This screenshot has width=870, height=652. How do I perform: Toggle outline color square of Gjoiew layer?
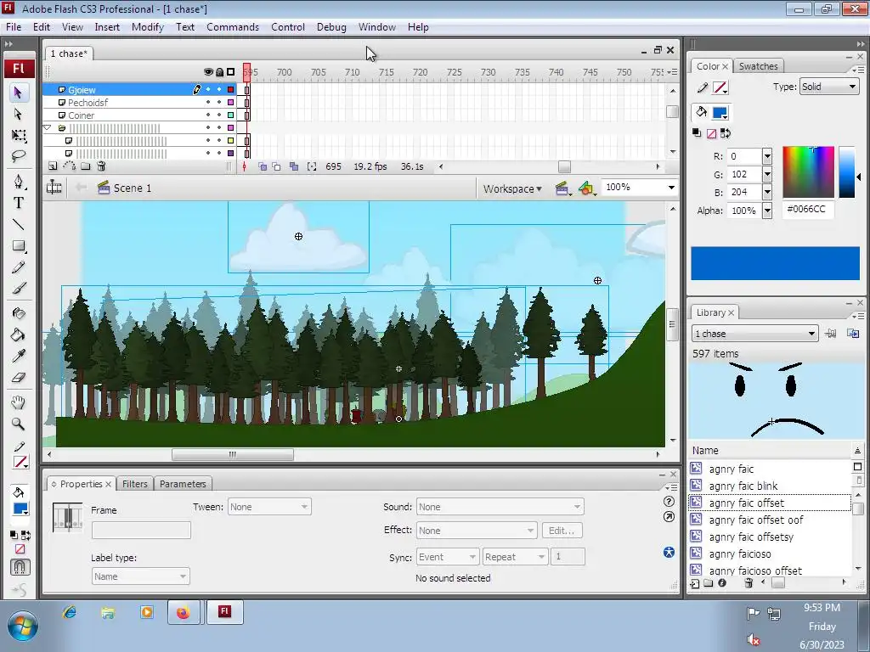(231, 89)
